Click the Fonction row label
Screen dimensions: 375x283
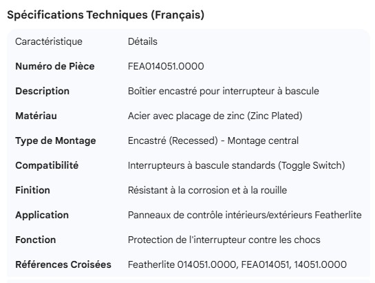(x=36, y=240)
